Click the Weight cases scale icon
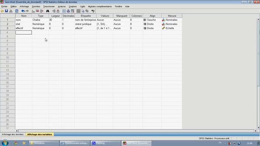Screen dimensions: 260x146 [x=68, y=11]
